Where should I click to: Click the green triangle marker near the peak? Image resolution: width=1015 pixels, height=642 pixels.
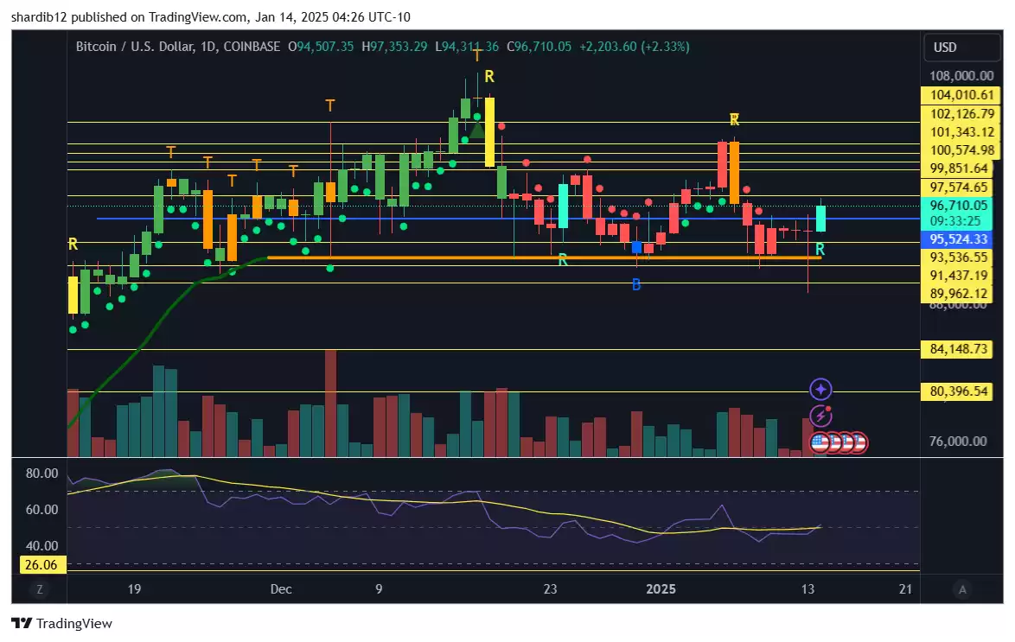tap(476, 130)
